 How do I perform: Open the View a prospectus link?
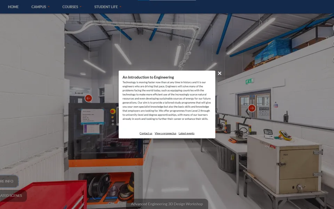[165, 133]
